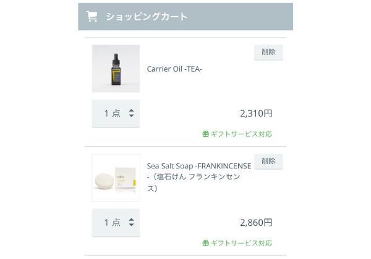371x259 pixels.
Task: Open the Carrier Oil -TEA- product name link
Action: (174, 69)
